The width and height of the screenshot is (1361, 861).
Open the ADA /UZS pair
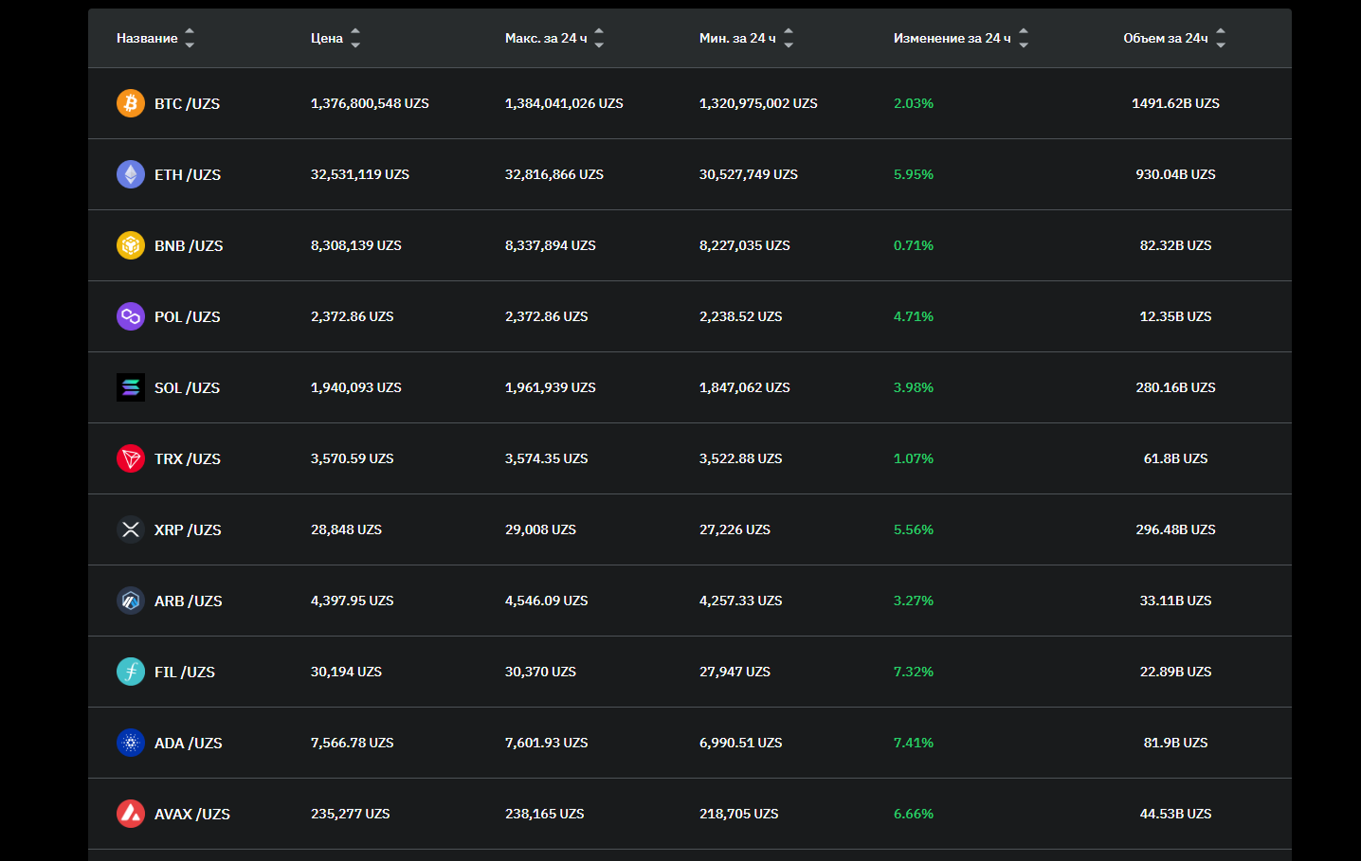coord(189,743)
